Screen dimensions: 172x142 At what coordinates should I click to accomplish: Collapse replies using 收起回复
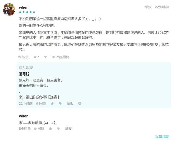coord(61,57)
